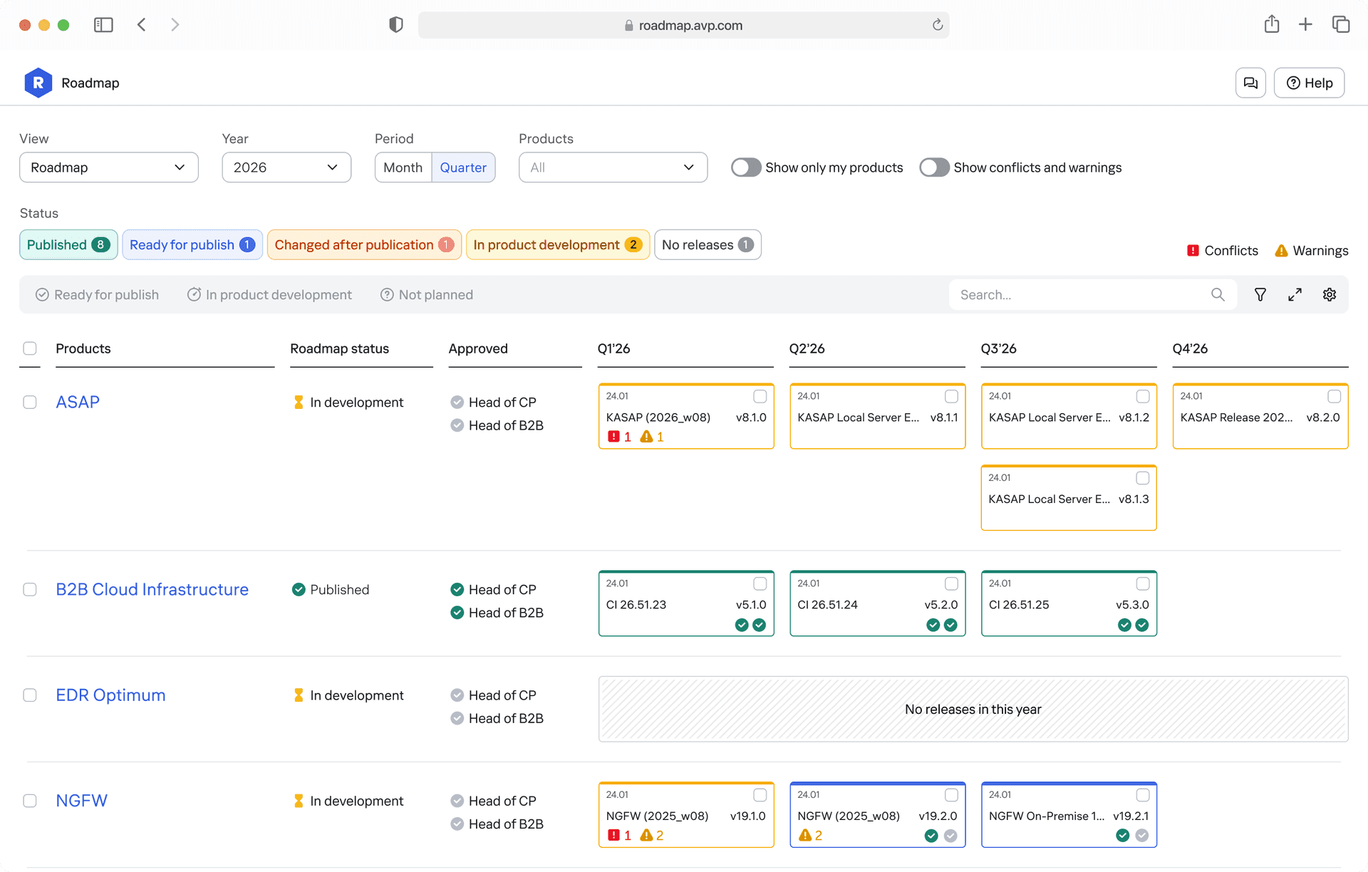This screenshot has height=872, width=1368.
Task: Click inside the search field
Action: [x=1069, y=294]
